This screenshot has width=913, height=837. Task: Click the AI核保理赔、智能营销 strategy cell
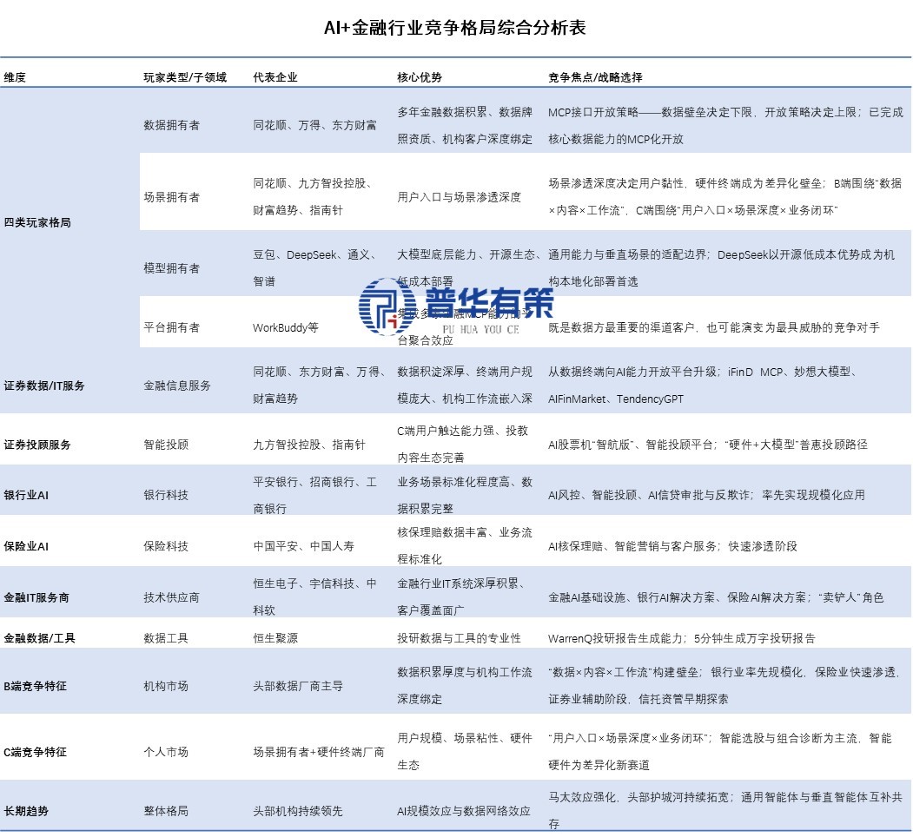[x=672, y=546]
